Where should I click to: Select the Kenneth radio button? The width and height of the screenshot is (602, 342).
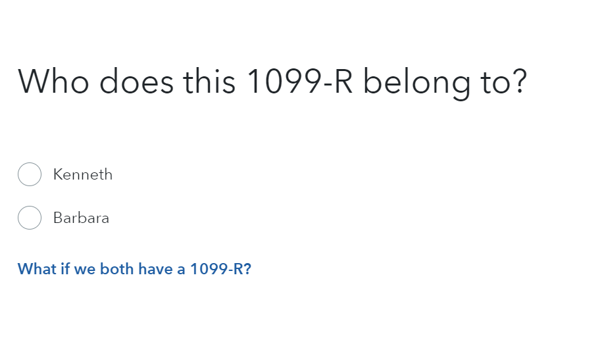tap(30, 174)
